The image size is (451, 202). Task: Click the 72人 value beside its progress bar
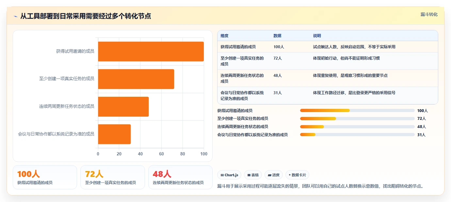(x=422, y=119)
